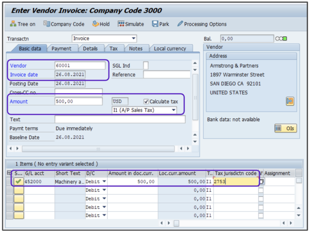Open Processing Options pencil icon
311x233 pixels.
tap(180, 24)
